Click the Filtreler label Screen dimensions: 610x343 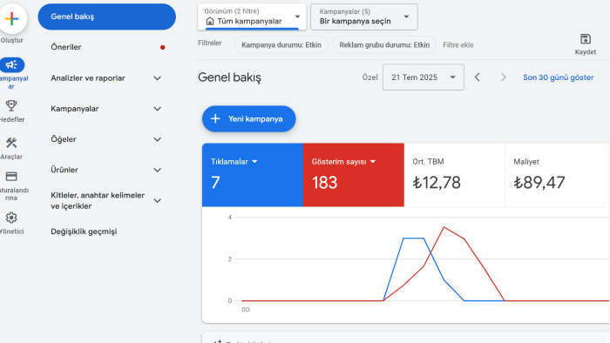210,44
